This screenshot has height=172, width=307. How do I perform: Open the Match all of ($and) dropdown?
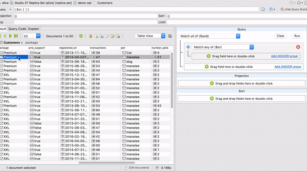[238, 36]
